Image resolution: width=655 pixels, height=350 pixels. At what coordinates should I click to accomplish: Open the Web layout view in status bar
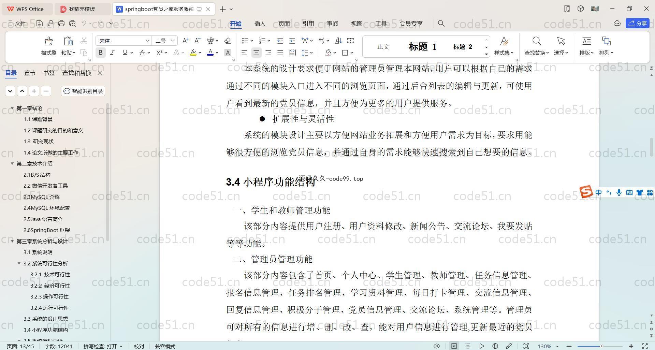tap(495, 346)
